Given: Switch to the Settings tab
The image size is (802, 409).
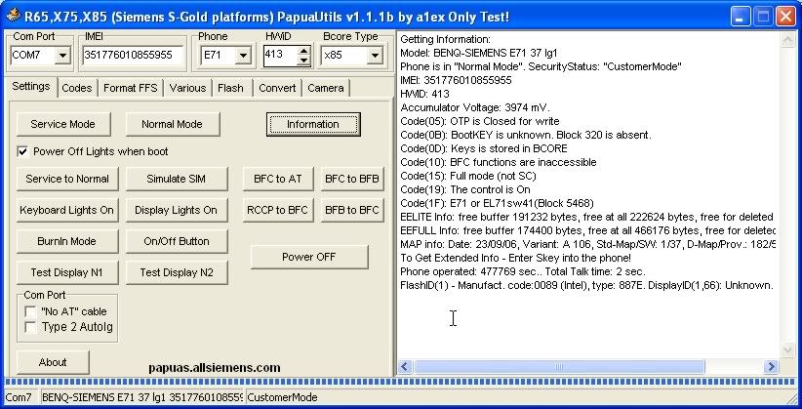Looking at the screenshot, I should pyautogui.click(x=31, y=86).
